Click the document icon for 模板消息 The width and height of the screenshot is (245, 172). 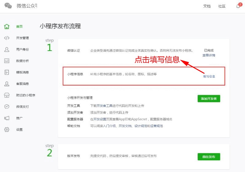(7, 72)
